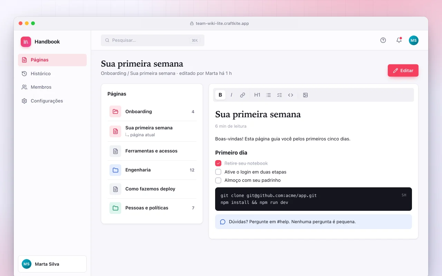442x276 pixels.
Task: Open the help question mark icon
Action: pyautogui.click(x=383, y=40)
